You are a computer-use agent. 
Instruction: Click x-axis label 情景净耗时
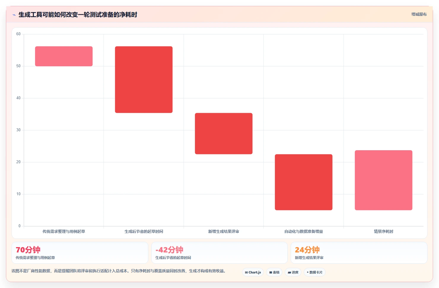coord(384,231)
